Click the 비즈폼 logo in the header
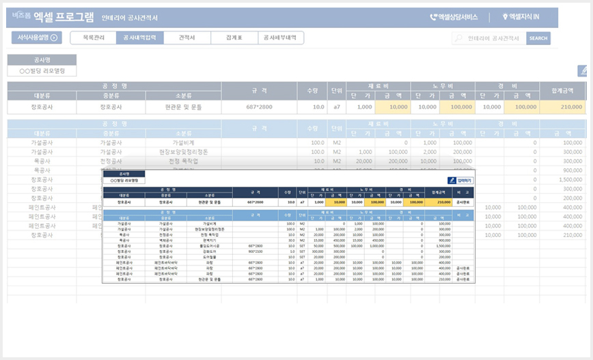The image size is (593, 360). click(21, 16)
